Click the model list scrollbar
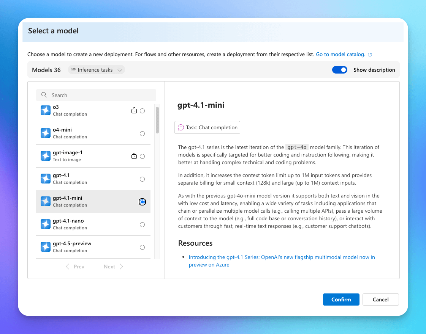 [157, 120]
